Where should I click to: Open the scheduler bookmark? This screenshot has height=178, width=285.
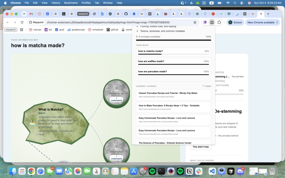coord(95,30)
